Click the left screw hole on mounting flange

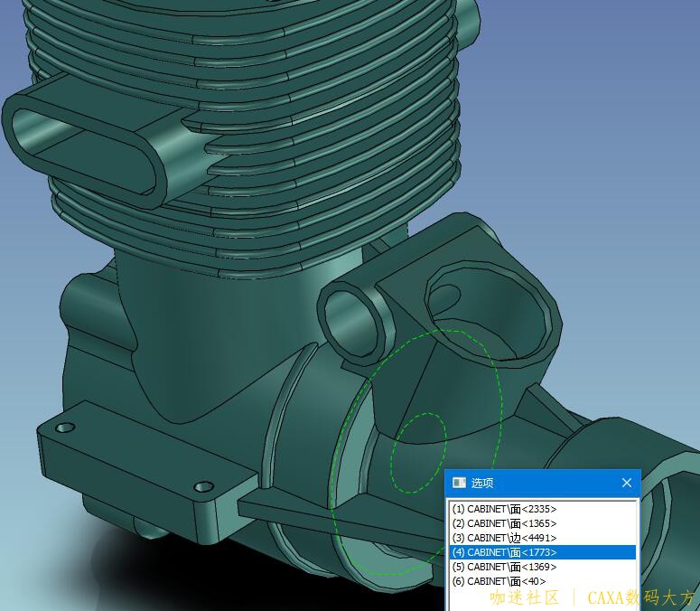tap(63, 427)
